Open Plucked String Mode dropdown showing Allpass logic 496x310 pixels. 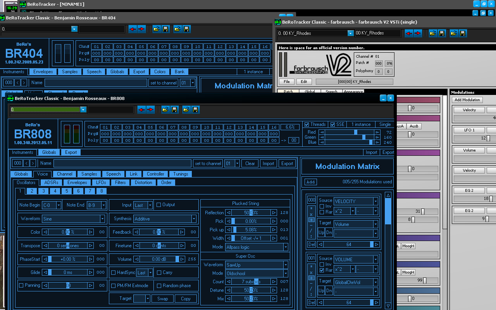[257, 247]
